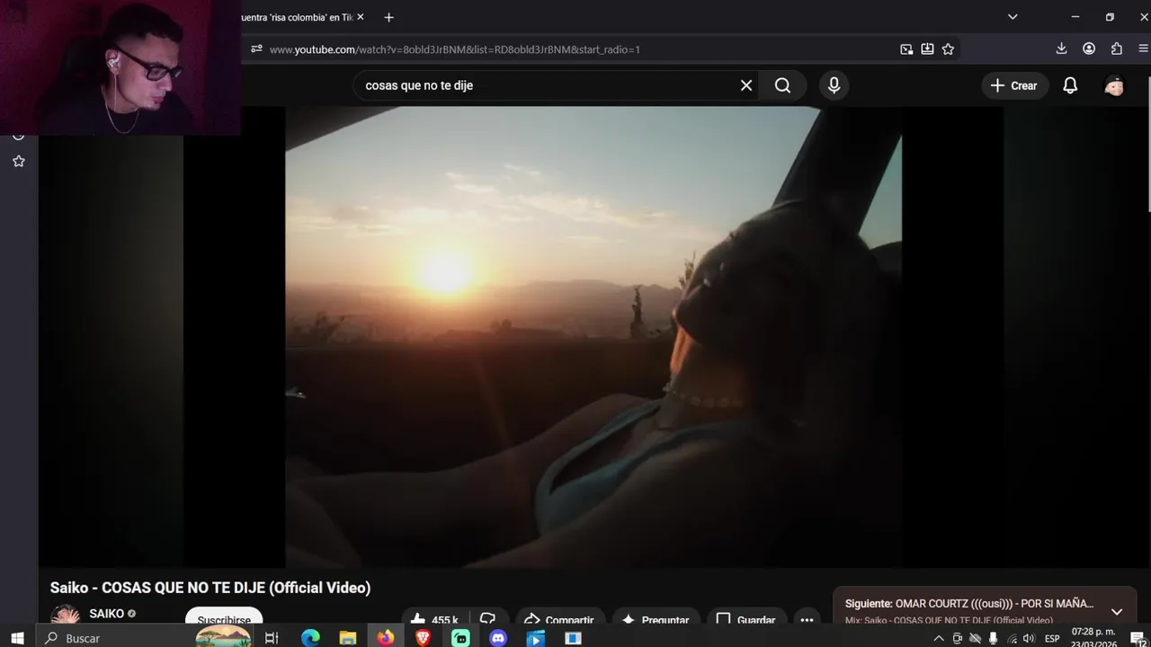
Task: Open the YouTube account avatar menu
Action: tap(1114, 85)
